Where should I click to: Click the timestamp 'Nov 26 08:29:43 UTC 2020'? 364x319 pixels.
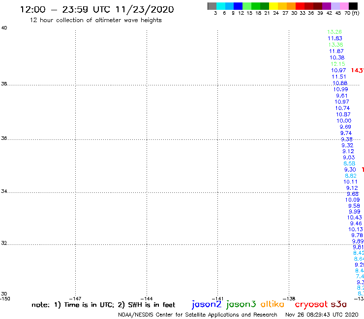coord(322,315)
